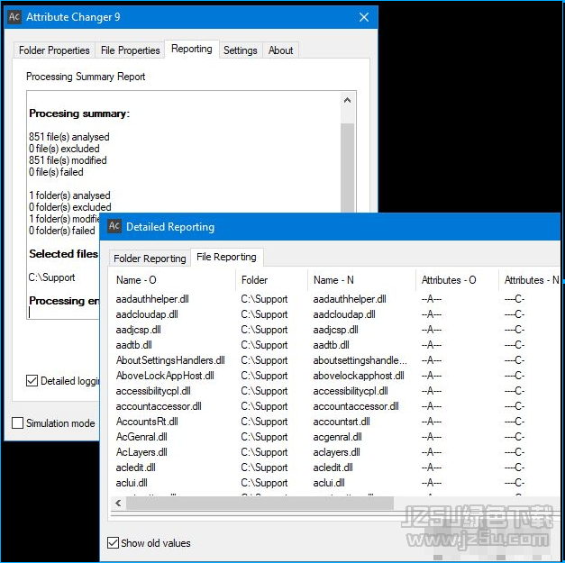Select the AboveLockAppHost.dll row
Screen dimensions: 565x563
point(165,376)
